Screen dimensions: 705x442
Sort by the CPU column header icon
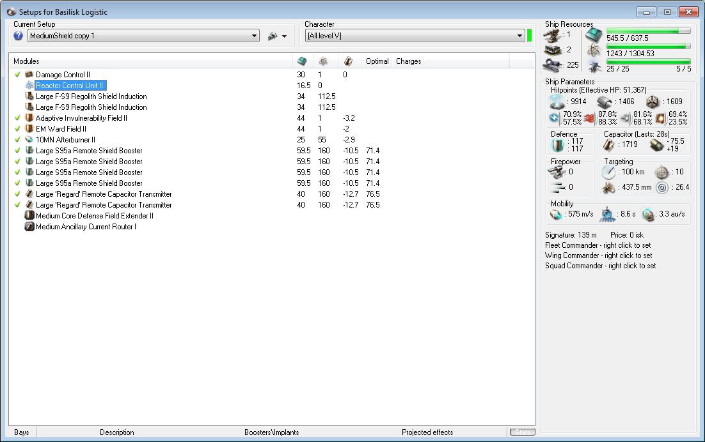coord(302,61)
